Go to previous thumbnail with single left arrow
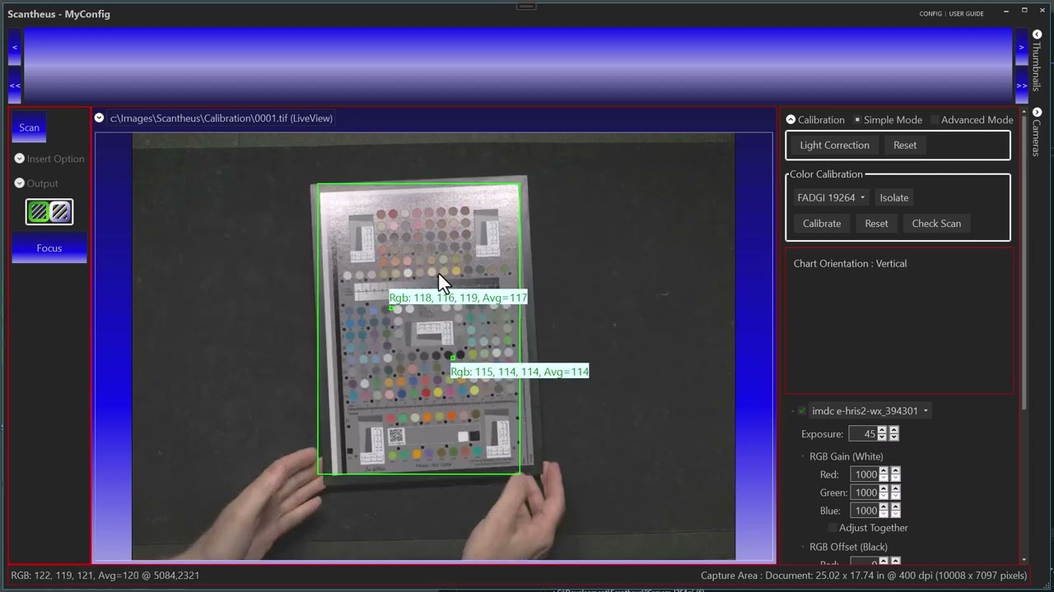The width and height of the screenshot is (1054, 592). point(15,48)
